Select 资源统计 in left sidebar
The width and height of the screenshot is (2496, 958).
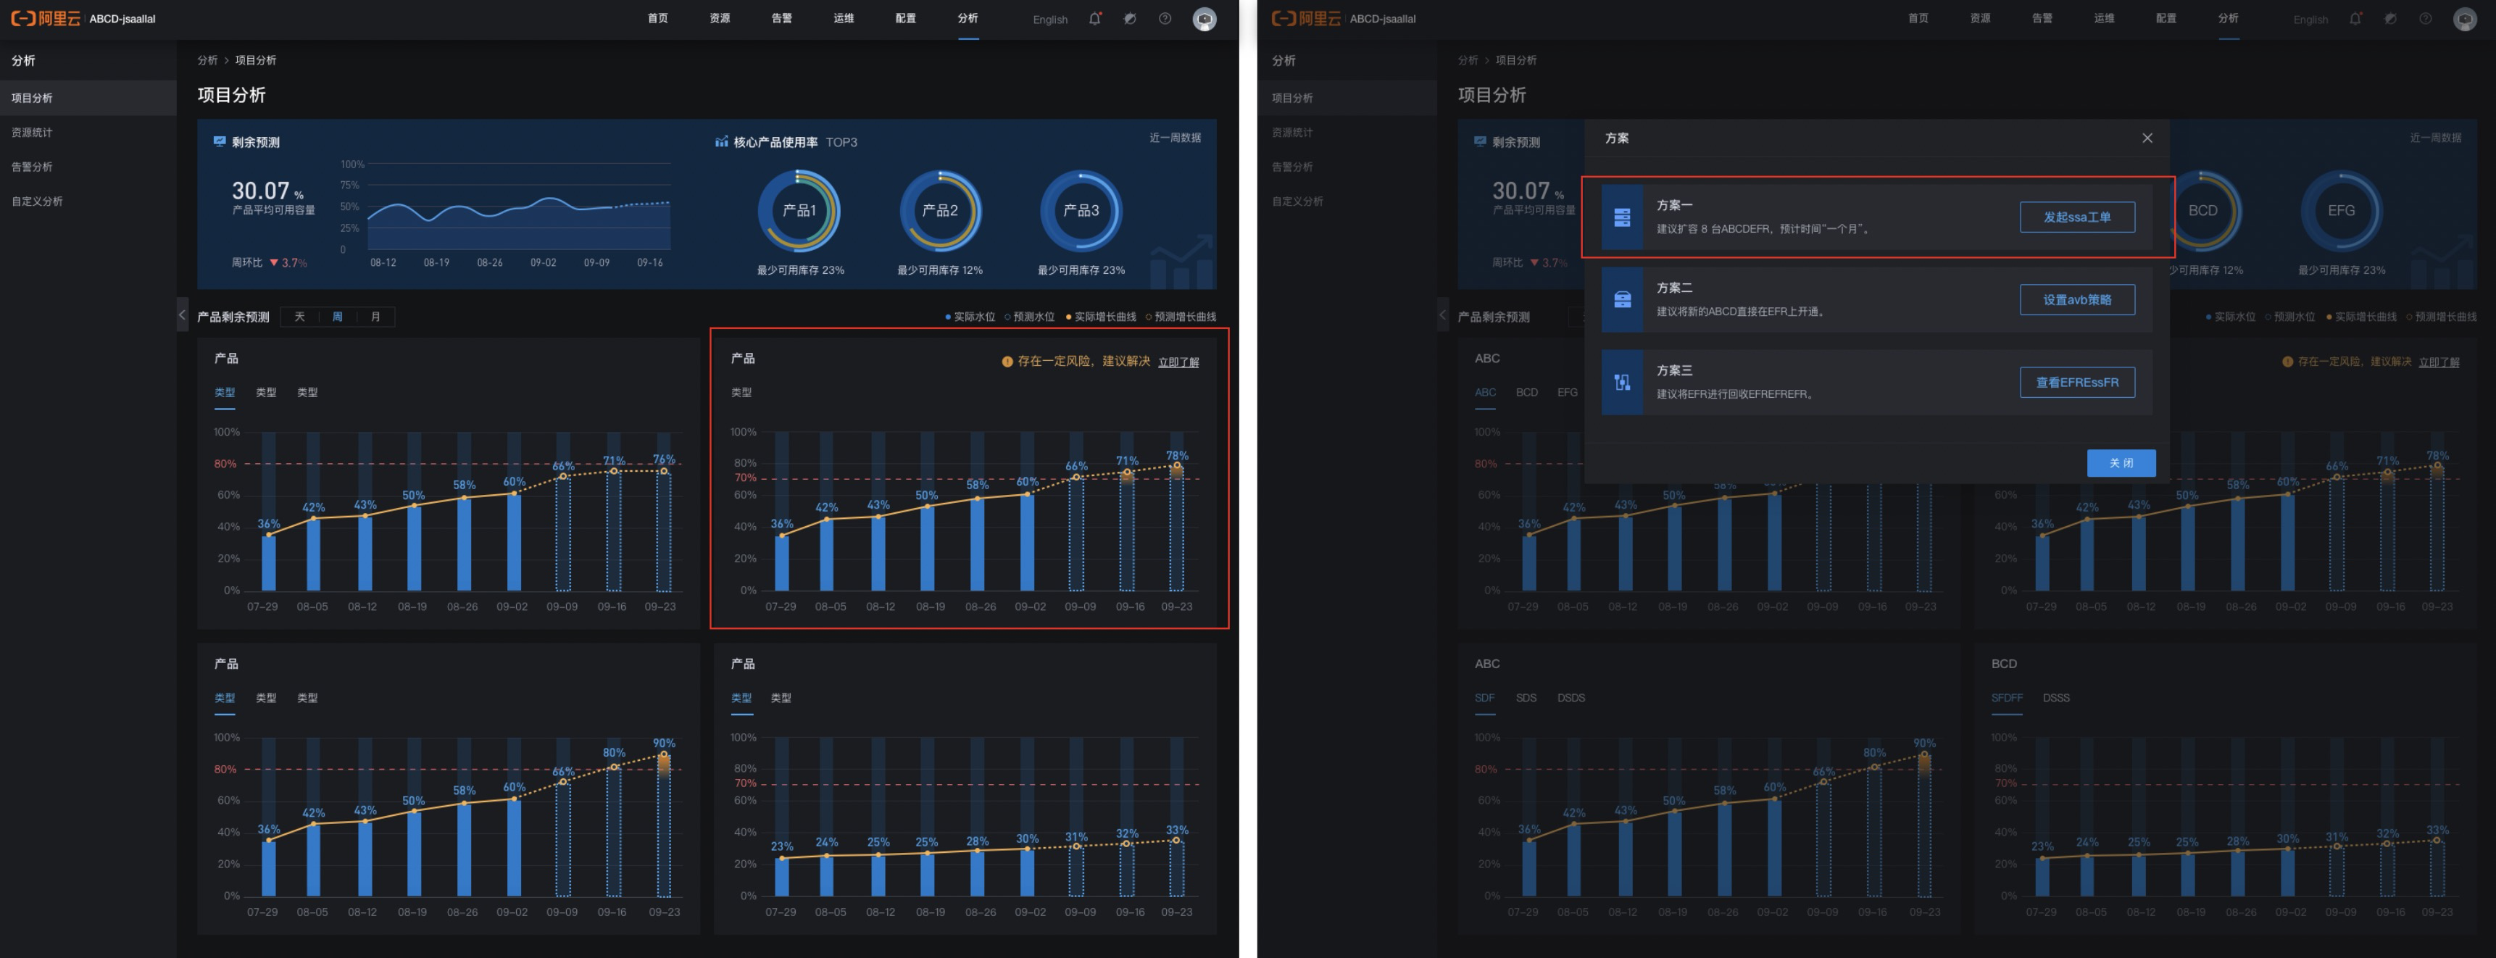tap(32, 133)
